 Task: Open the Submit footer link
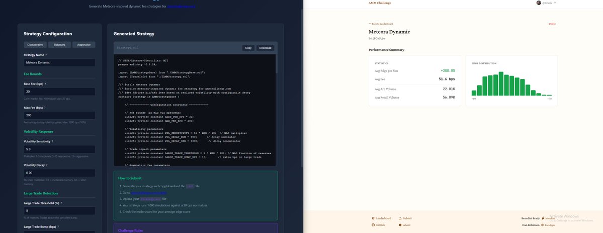[x=407, y=218]
